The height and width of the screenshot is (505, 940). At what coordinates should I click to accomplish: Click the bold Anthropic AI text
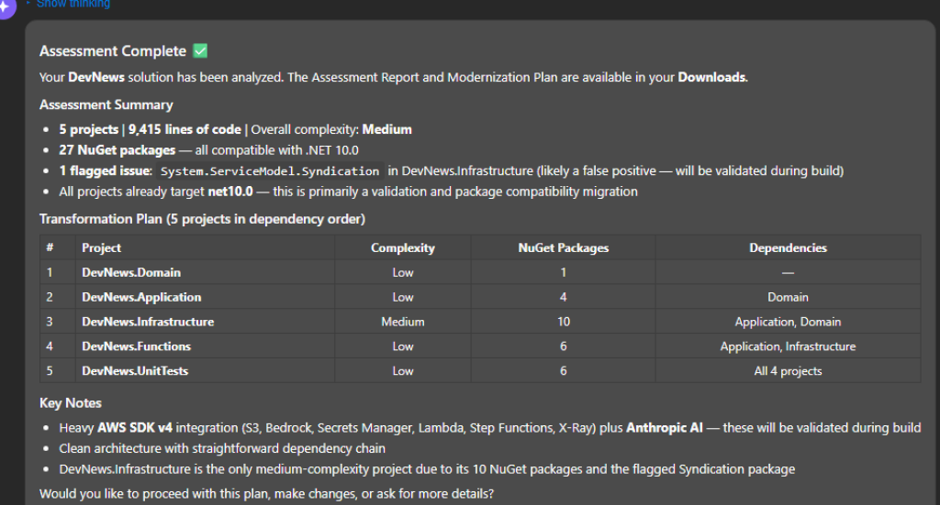[x=665, y=428]
